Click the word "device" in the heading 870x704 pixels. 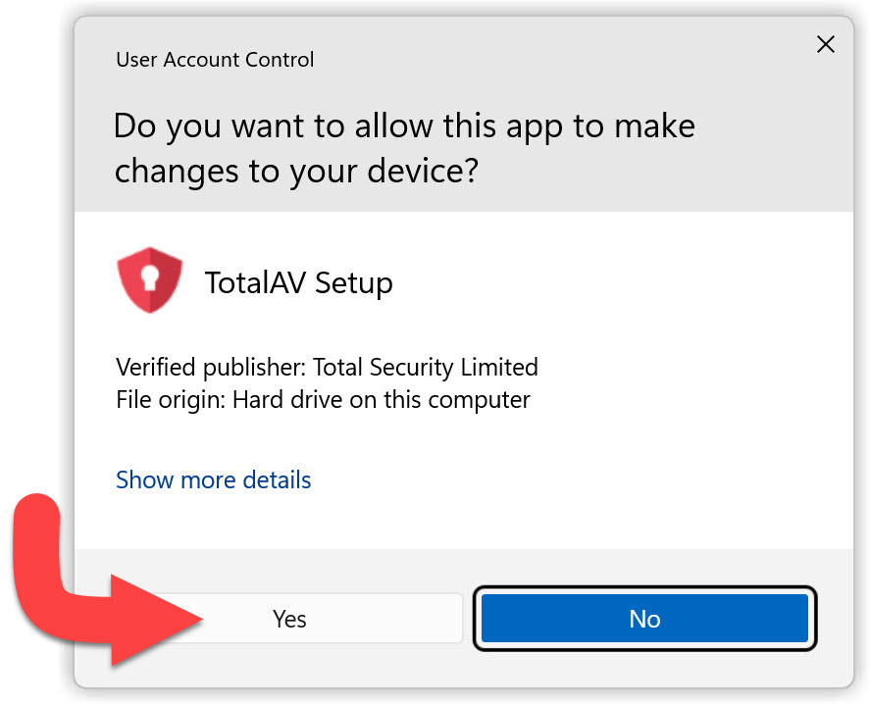[x=412, y=171]
